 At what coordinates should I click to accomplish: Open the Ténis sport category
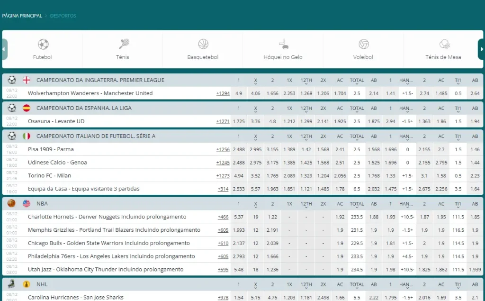tap(124, 44)
